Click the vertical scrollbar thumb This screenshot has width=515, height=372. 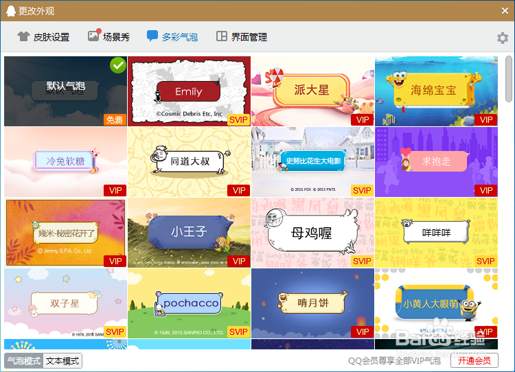point(508,79)
